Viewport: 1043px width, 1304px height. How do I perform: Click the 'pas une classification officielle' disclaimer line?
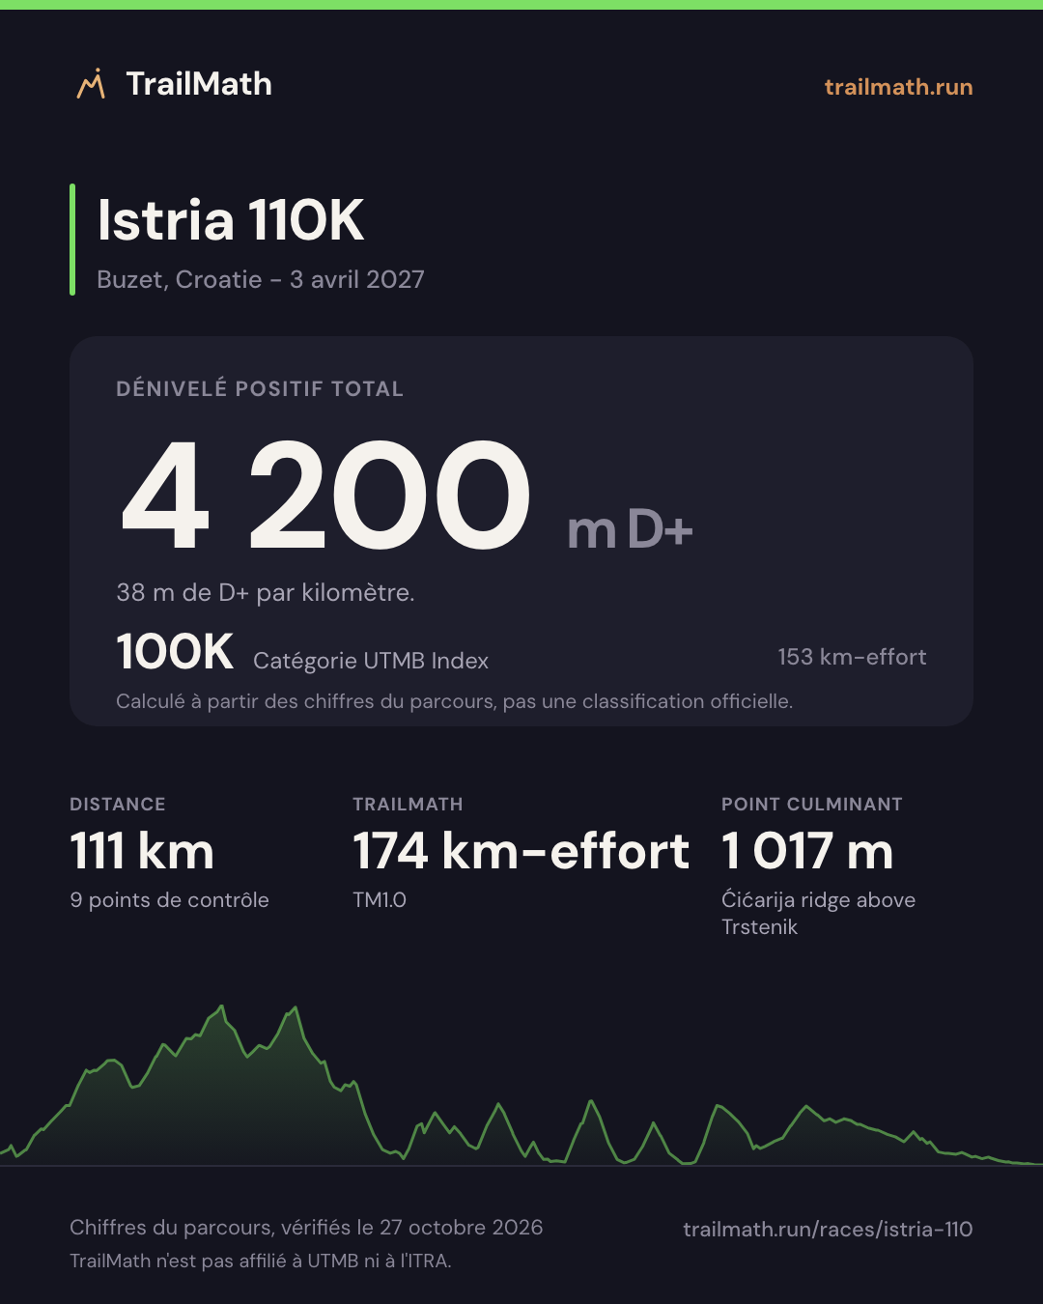click(454, 701)
